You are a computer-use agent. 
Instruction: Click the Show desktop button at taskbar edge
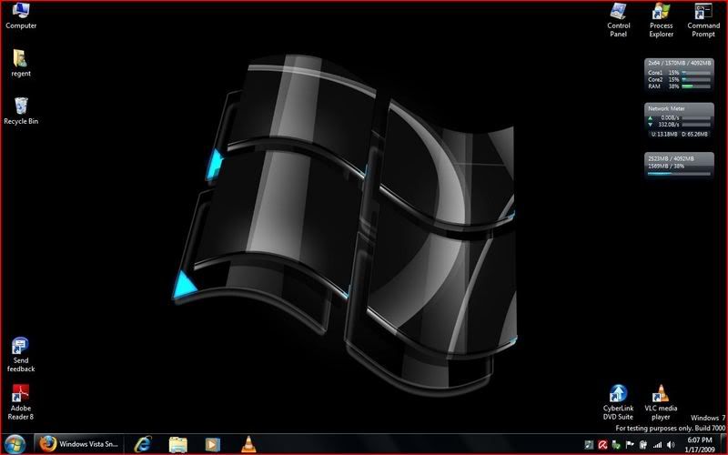coord(723,444)
